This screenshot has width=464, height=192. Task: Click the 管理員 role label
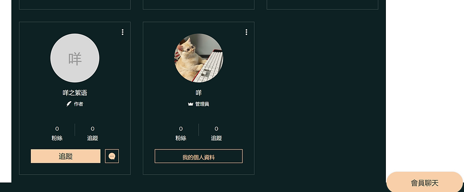tap(202, 104)
